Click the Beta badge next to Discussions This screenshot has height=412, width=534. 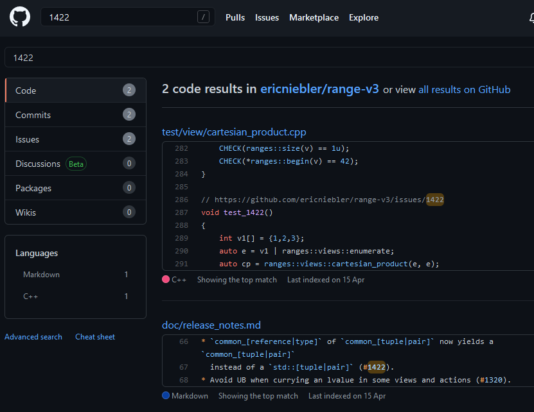pyautogui.click(x=76, y=164)
